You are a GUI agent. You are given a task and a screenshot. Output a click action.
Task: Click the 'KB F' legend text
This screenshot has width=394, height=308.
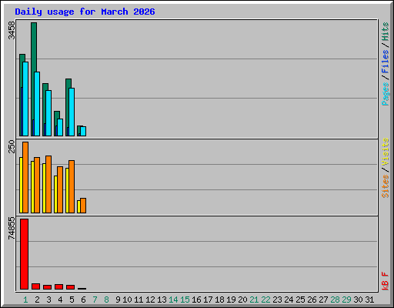coord(386,281)
